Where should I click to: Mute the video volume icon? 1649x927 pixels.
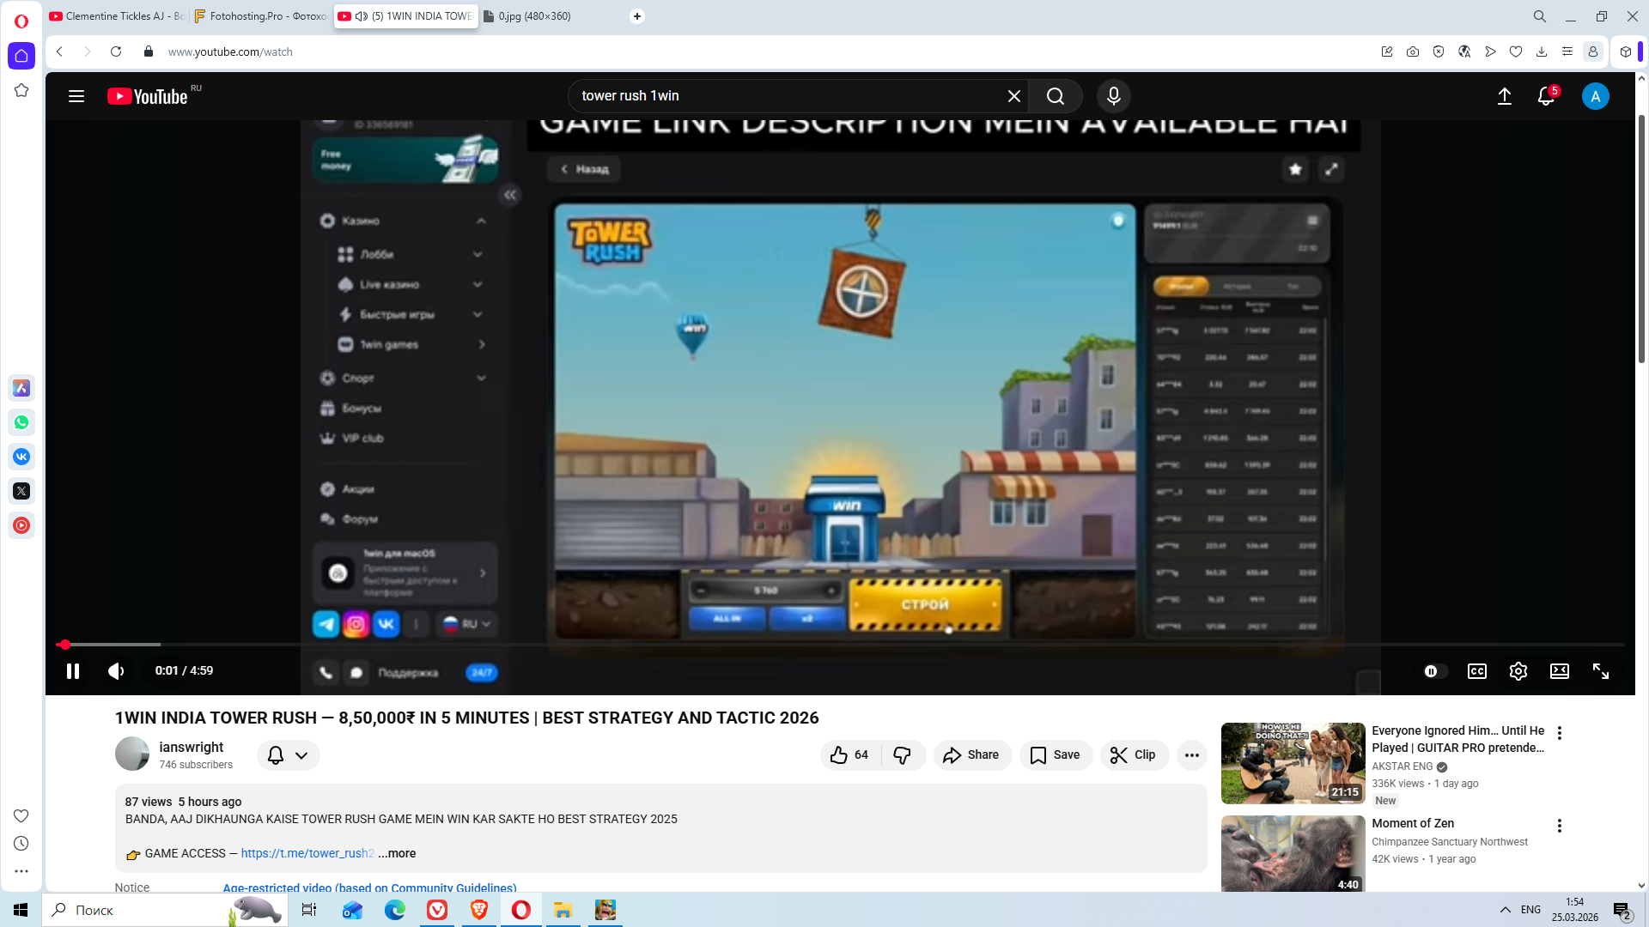point(116,671)
